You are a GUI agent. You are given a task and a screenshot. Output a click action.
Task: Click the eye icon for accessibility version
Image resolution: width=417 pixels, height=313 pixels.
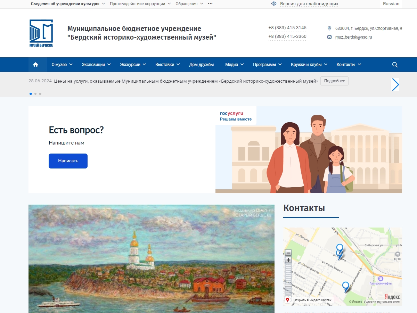pos(274,4)
